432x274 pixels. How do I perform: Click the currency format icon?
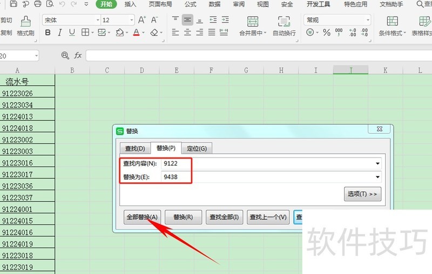(x=310, y=32)
